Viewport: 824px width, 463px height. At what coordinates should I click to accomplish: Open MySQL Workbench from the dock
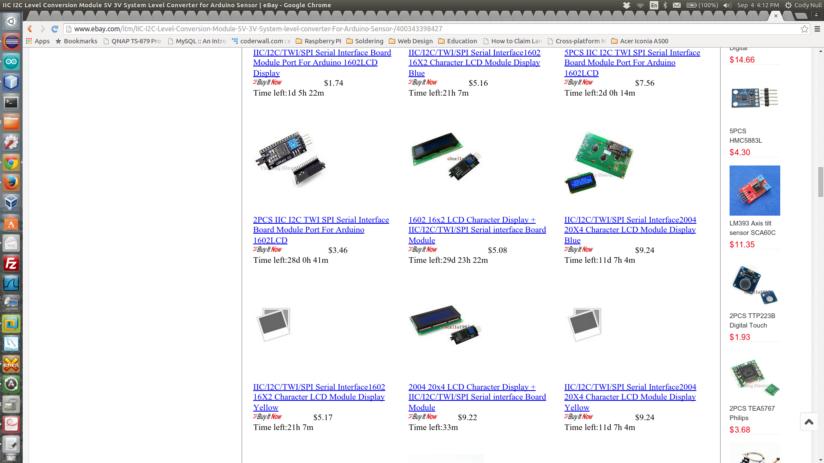(11, 344)
